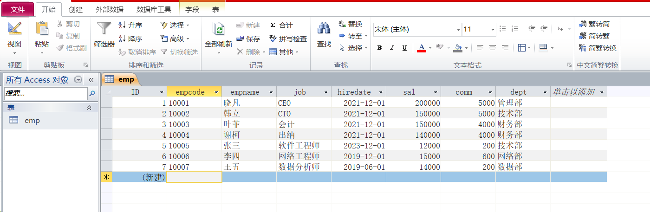The width and height of the screenshot is (650, 212).
Task: Open hiredate column filter arrow
Action: [381, 92]
